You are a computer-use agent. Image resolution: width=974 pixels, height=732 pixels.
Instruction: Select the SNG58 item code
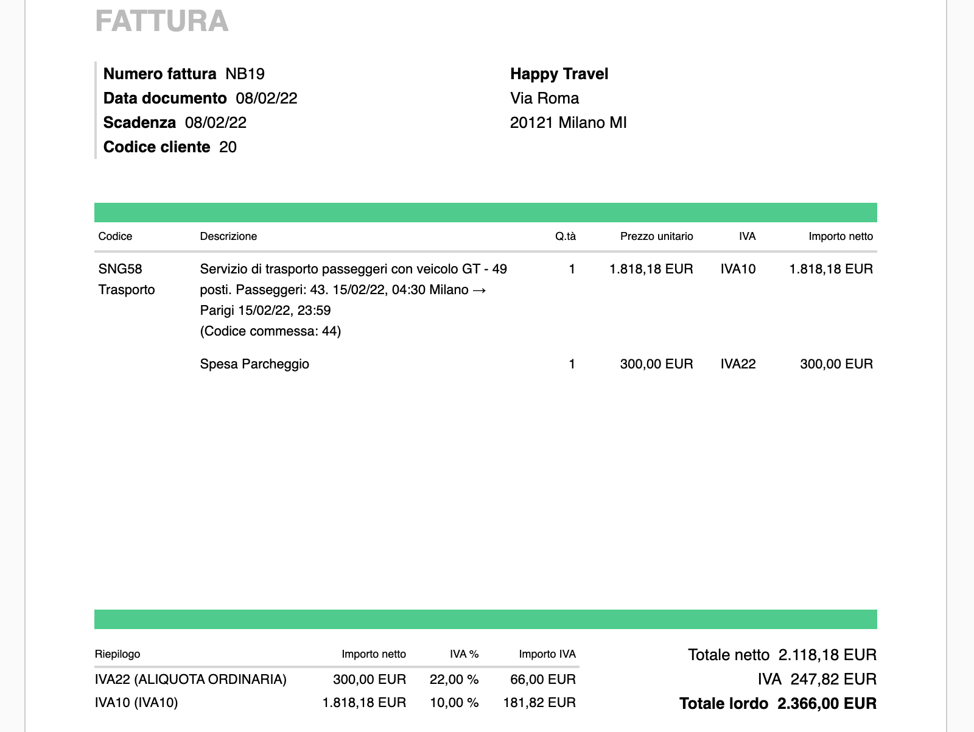120,269
